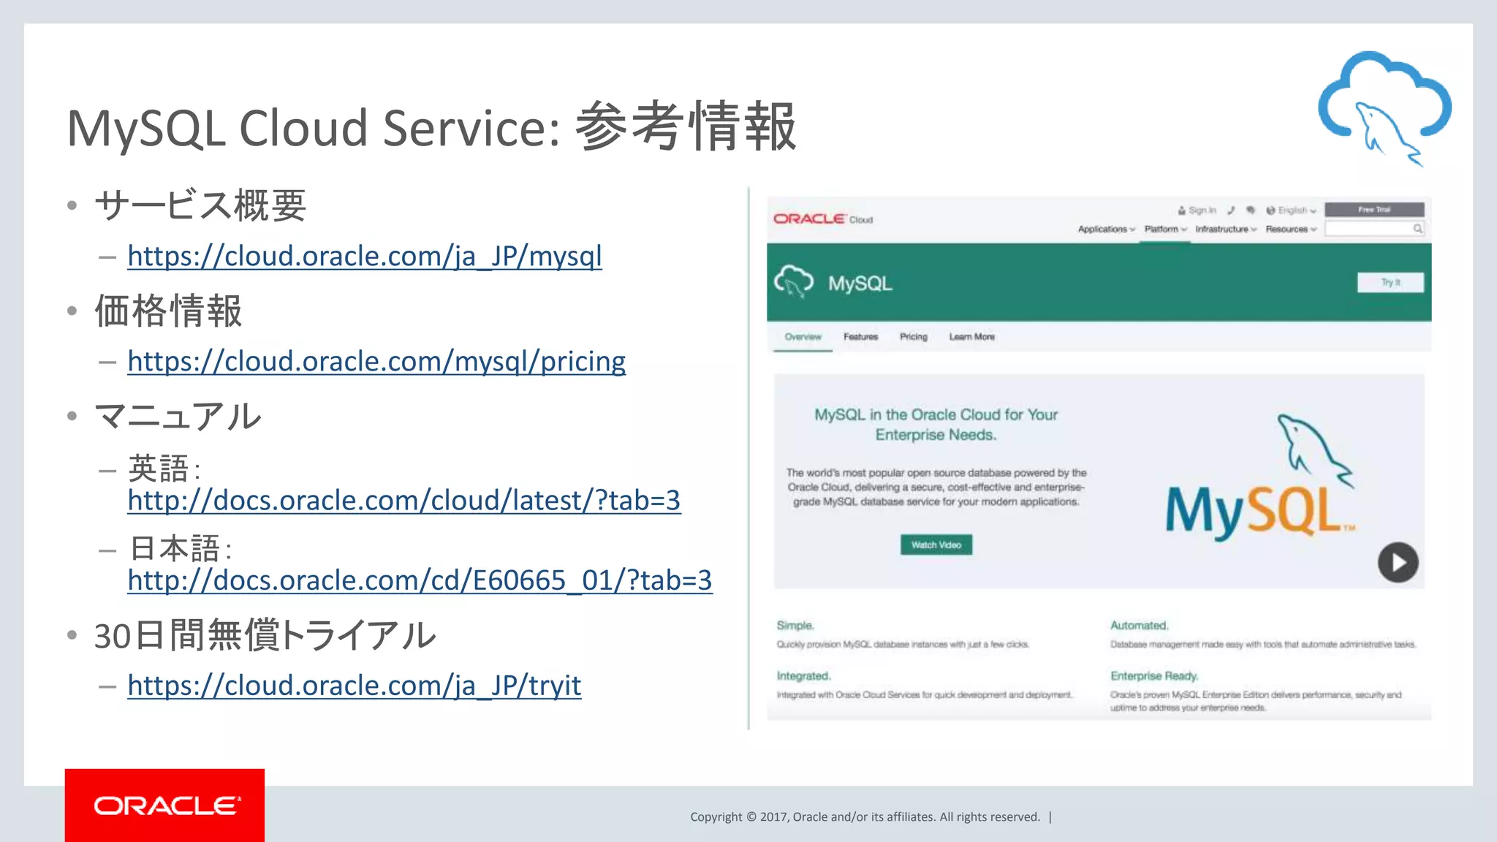Click the マニュアル bullet text
The image size is (1497, 842).
(178, 417)
